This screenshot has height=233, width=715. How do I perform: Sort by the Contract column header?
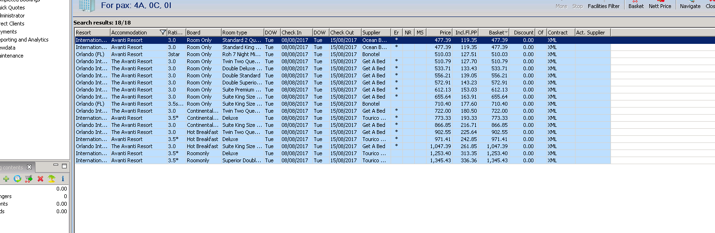click(560, 33)
